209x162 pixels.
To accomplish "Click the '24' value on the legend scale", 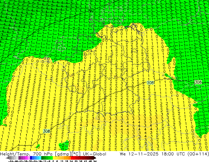I will click(71, 161).
